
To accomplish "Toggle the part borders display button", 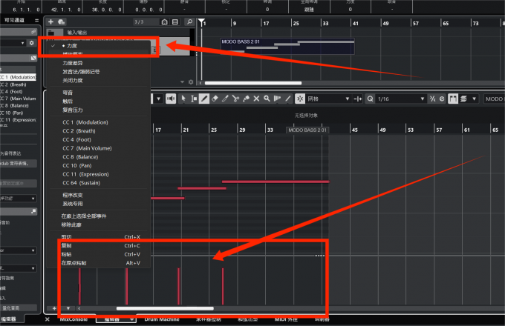I will pos(453,99).
